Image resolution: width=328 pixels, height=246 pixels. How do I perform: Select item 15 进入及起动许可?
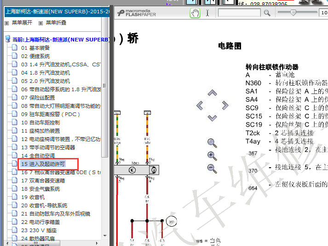(43, 164)
